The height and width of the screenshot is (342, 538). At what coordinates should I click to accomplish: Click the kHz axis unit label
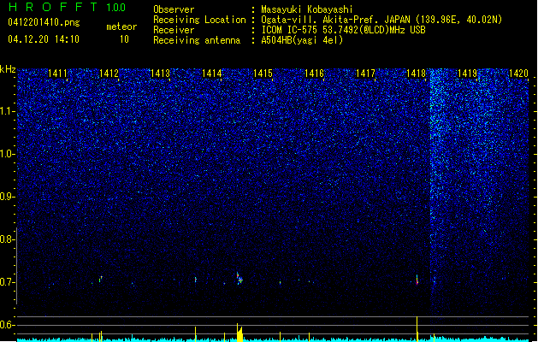point(8,69)
